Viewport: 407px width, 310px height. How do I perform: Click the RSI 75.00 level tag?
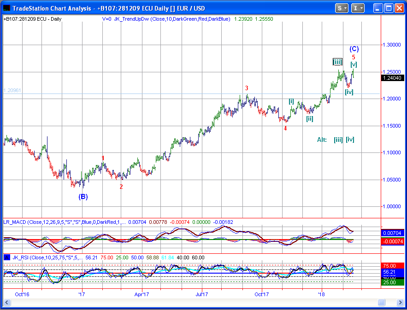pyautogui.click(x=392, y=266)
